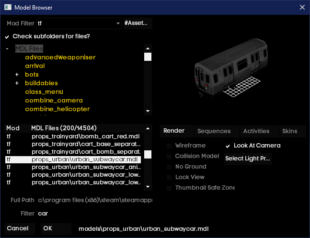The image size is (310, 238).
Task: Click the subway car model preview
Action: pos(231,68)
